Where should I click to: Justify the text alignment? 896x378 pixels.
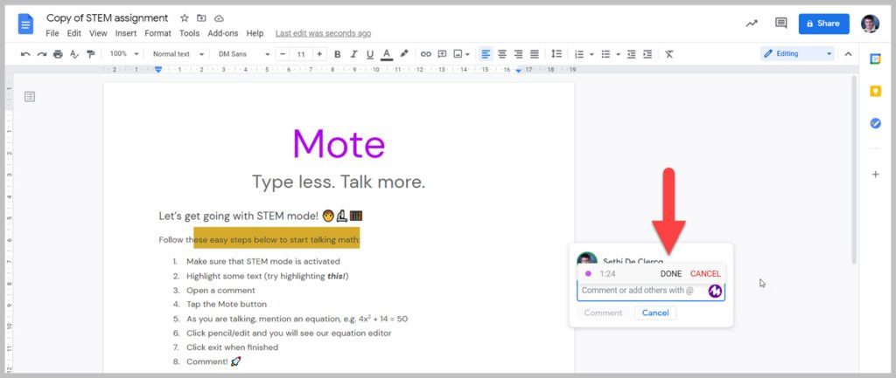[535, 54]
